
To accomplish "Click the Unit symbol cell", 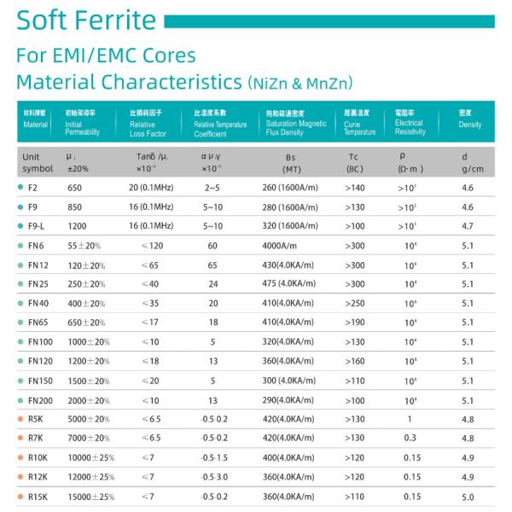I will coord(34,162).
